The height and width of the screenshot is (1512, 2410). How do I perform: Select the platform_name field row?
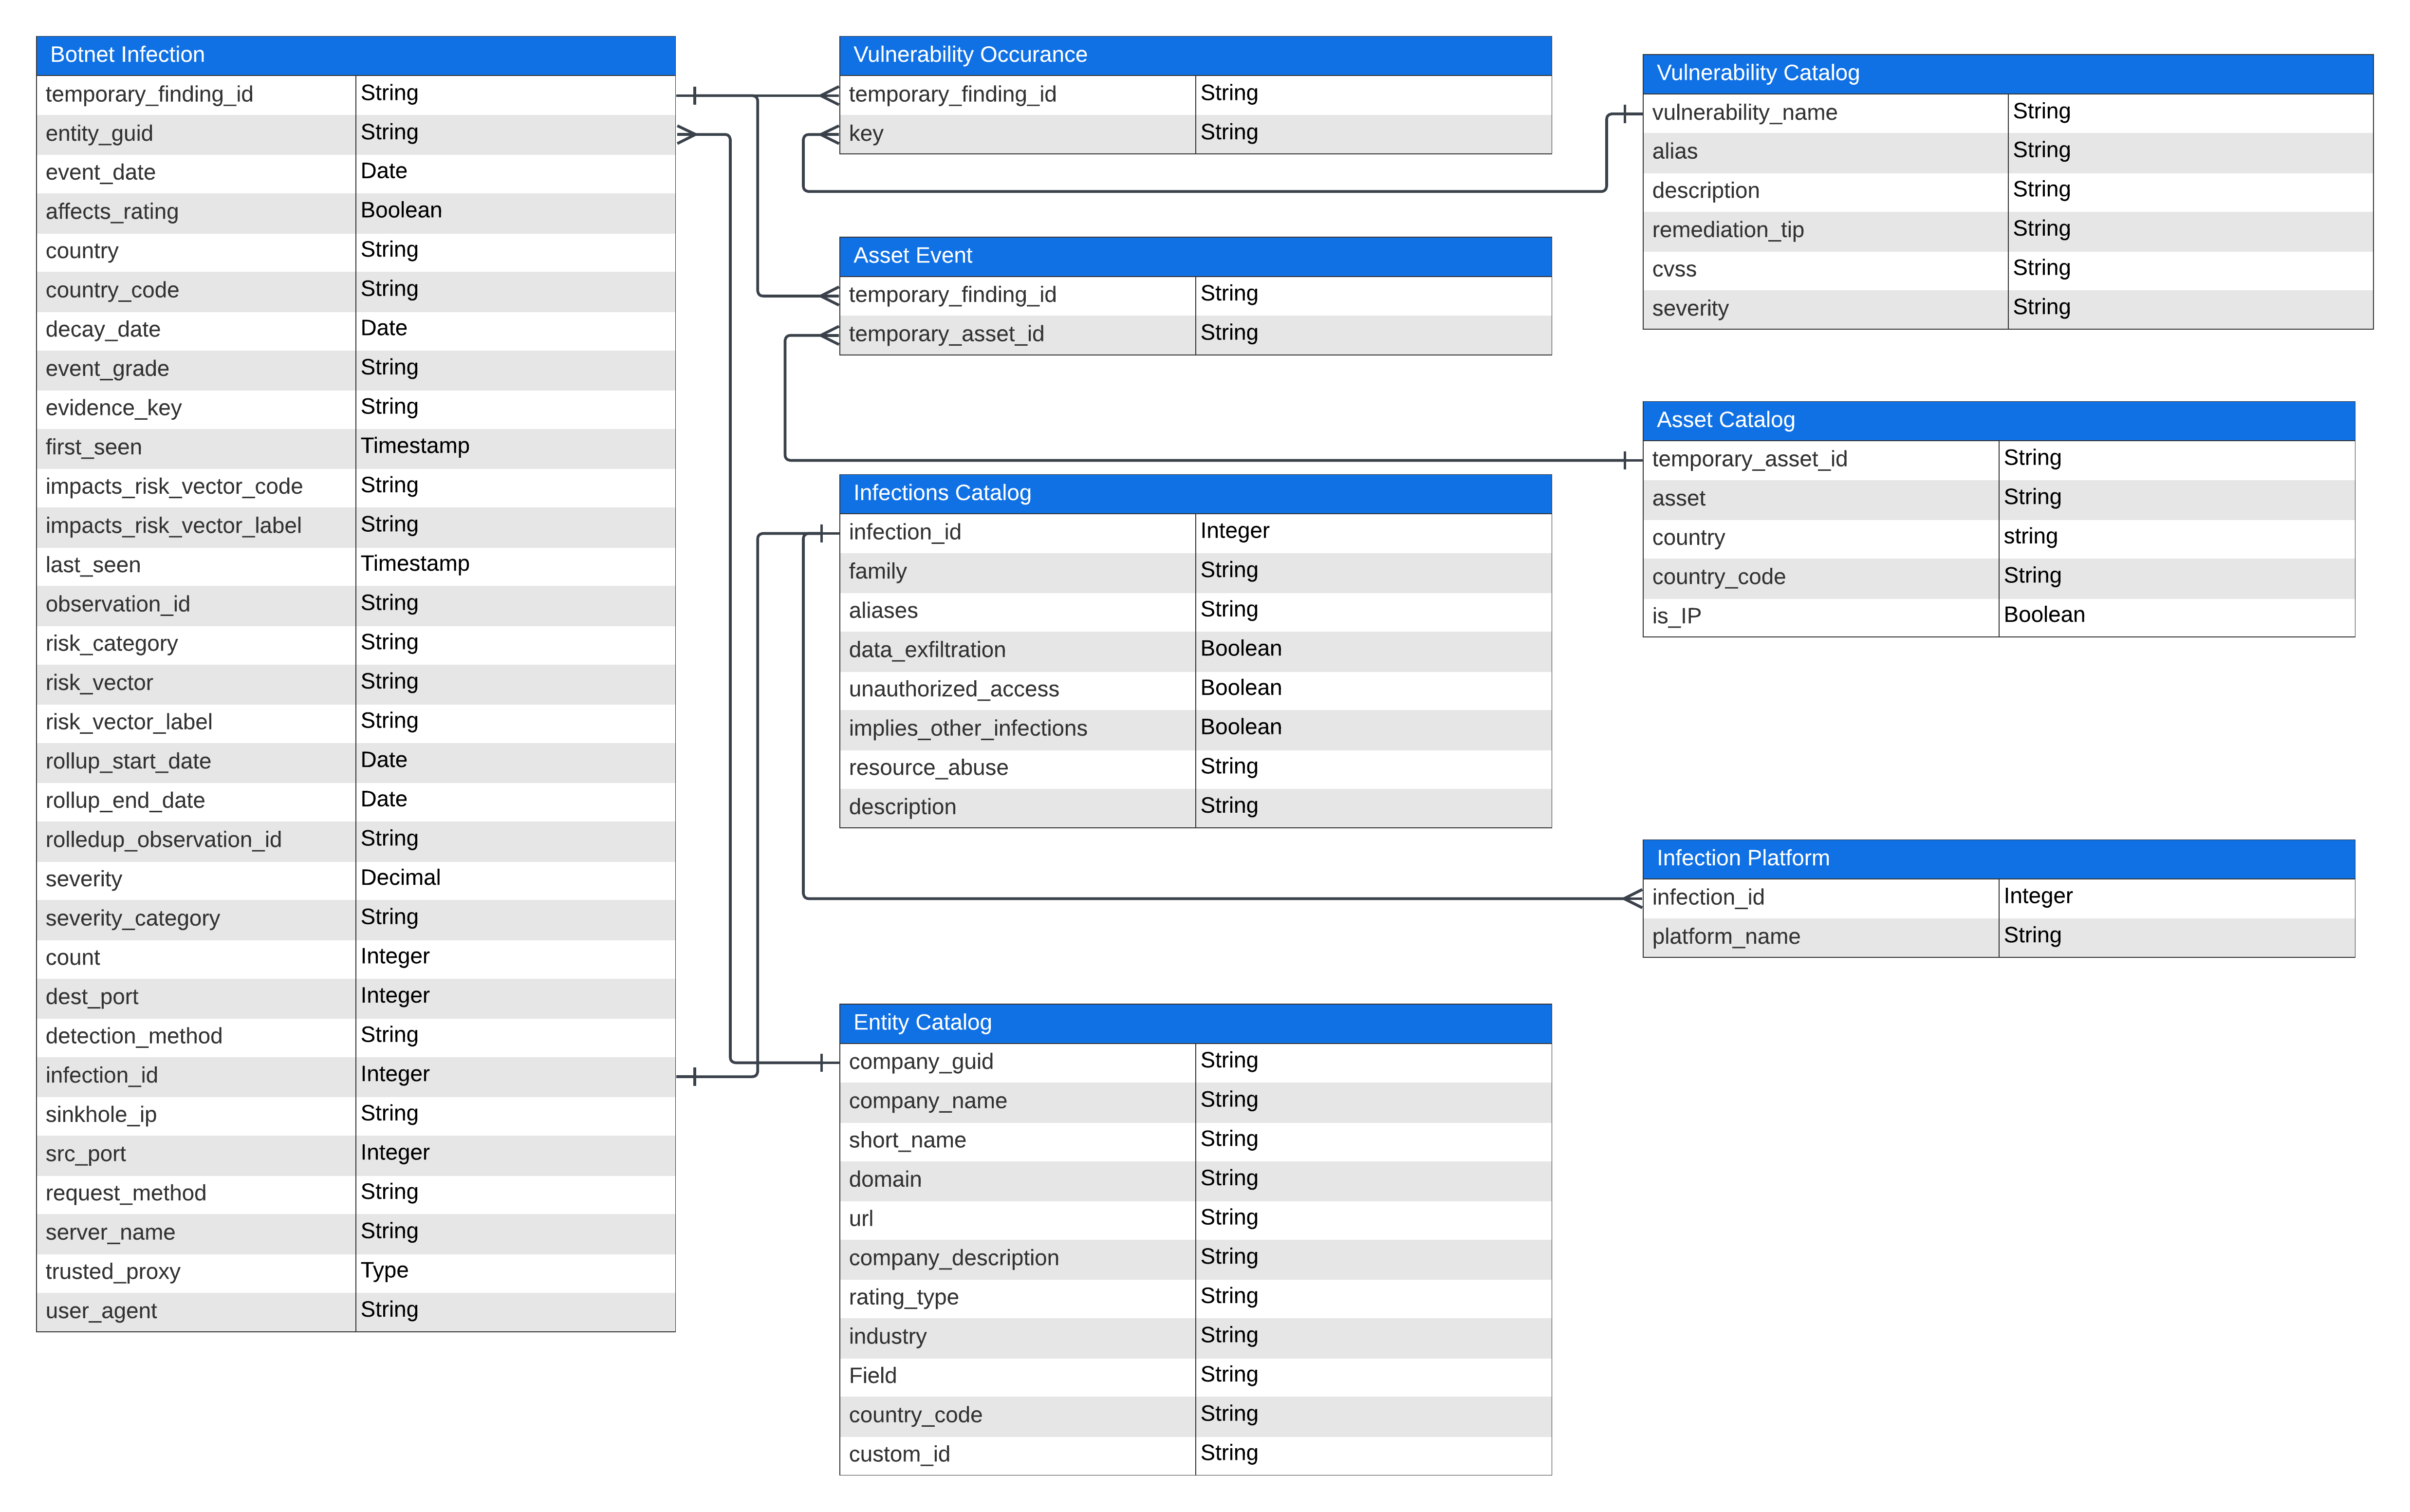tap(1725, 937)
